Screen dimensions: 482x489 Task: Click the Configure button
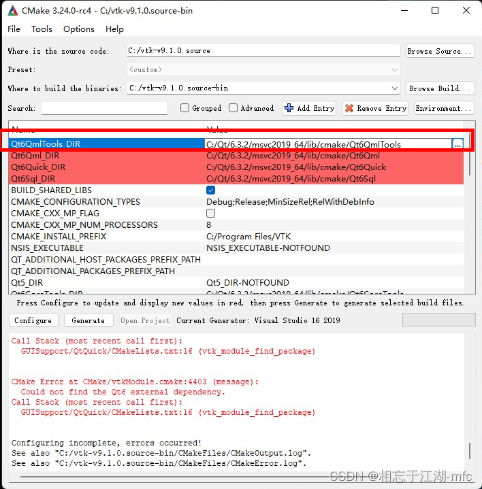[33, 320]
